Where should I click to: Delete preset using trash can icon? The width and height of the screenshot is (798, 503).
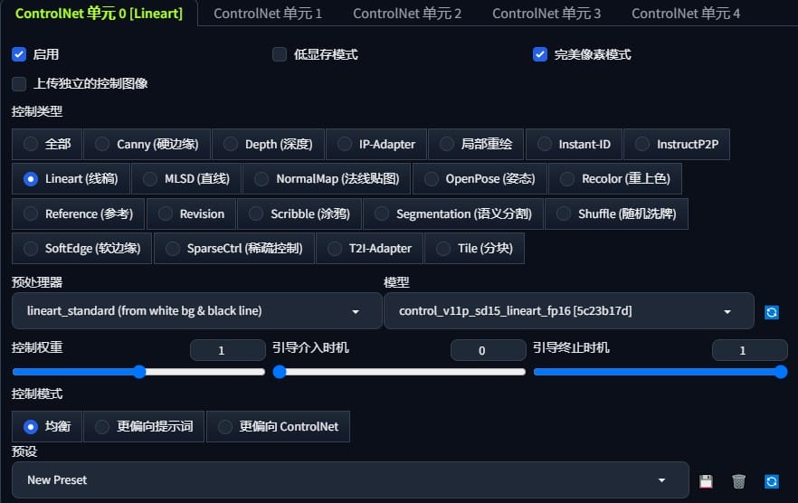(738, 481)
